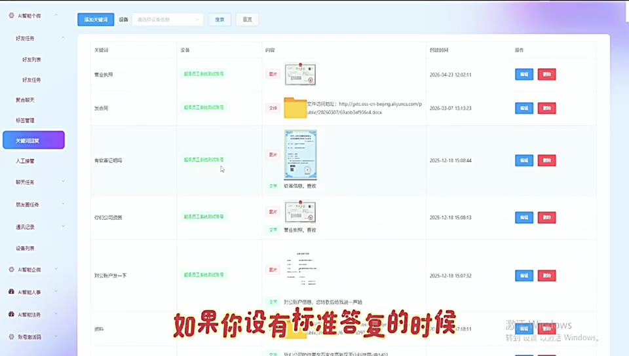
Task: Click the 创建时间 column header
Action: (x=439, y=50)
